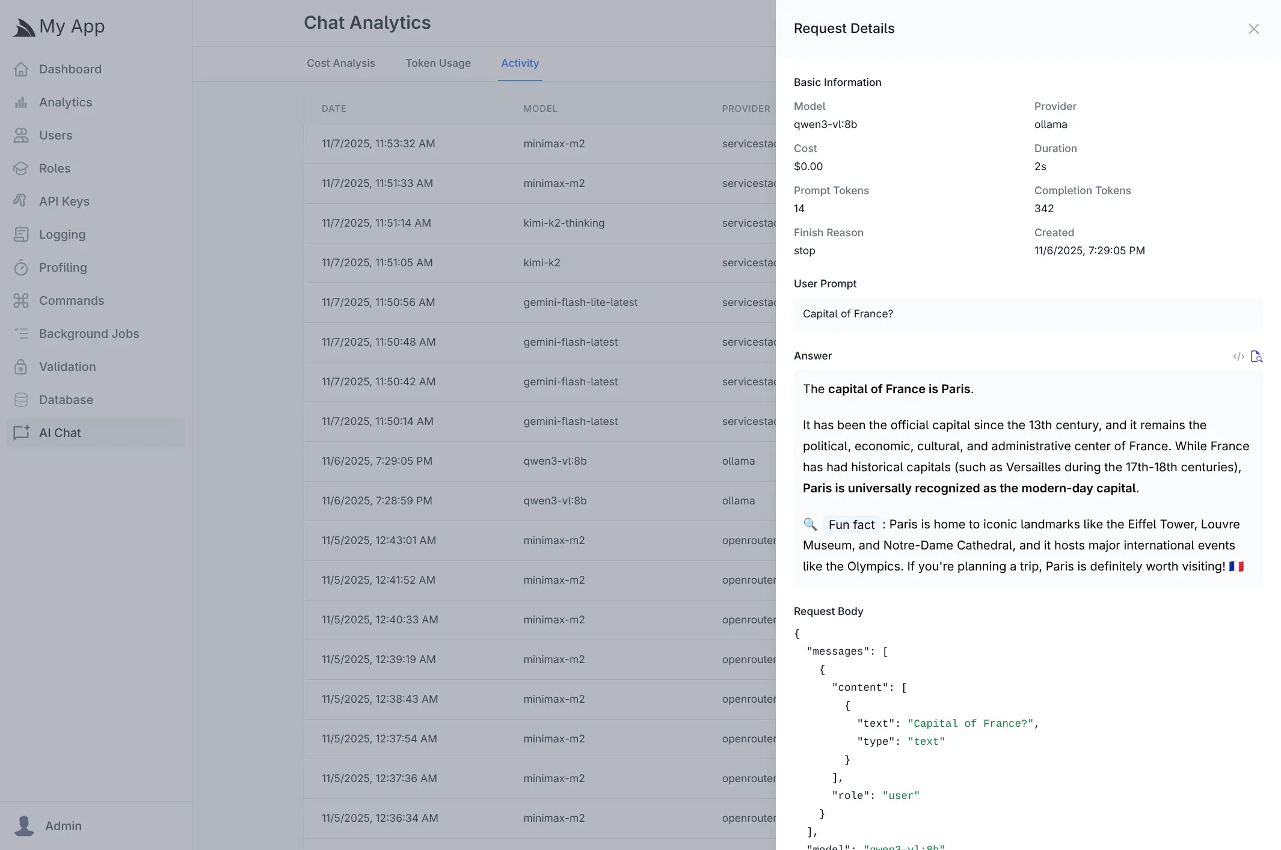Toggle raw code view of Answer

1238,356
